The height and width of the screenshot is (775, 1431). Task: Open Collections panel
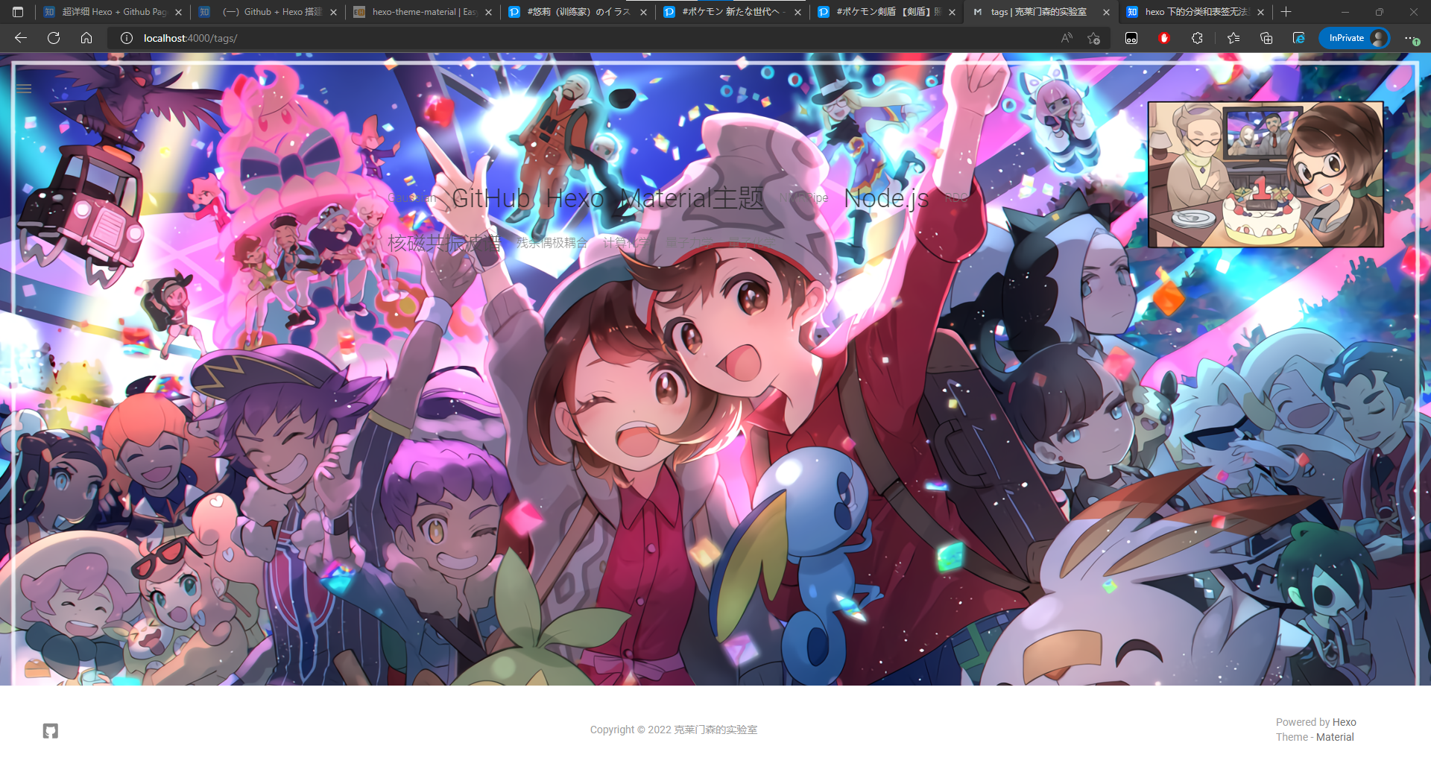1266,38
